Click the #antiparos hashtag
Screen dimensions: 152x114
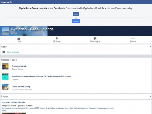tap(6, 108)
